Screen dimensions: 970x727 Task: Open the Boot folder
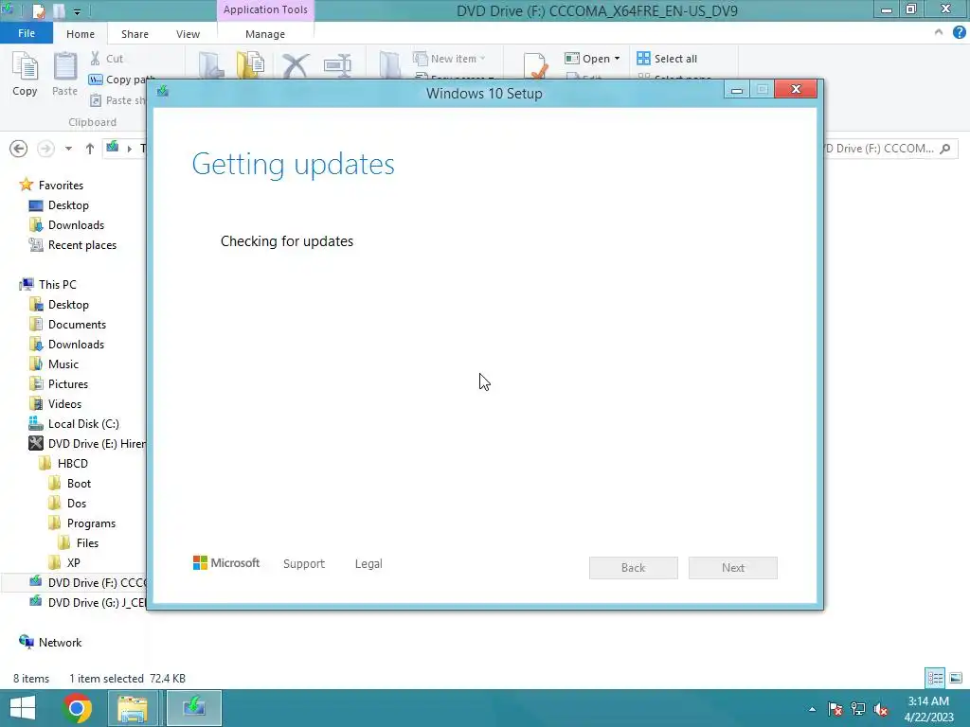point(79,484)
